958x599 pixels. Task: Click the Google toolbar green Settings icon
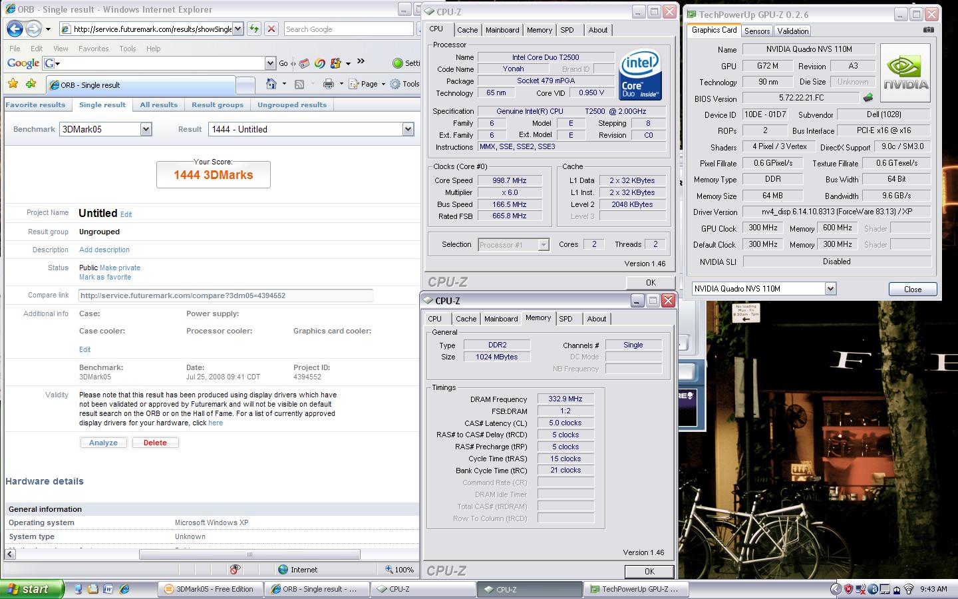click(x=398, y=63)
